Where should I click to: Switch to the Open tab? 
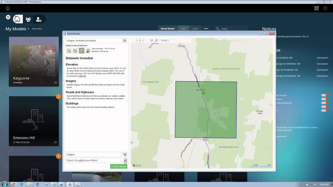coord(195,29)
